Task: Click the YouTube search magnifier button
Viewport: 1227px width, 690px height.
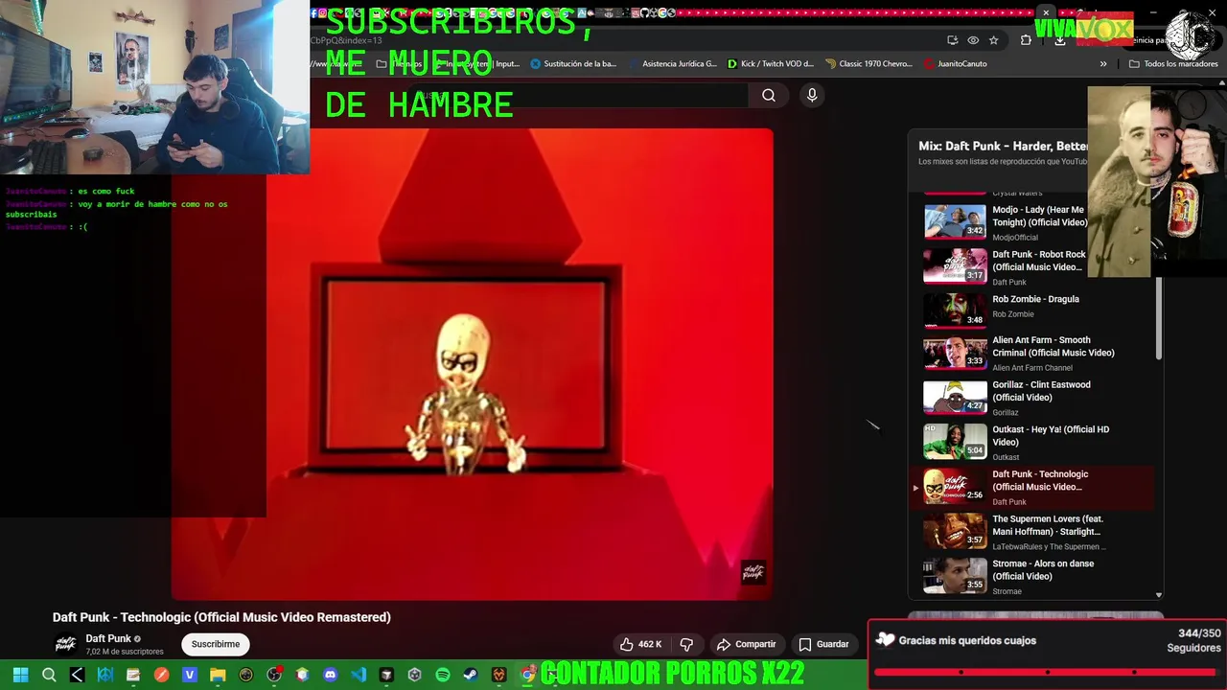Action: coord(768,95)
